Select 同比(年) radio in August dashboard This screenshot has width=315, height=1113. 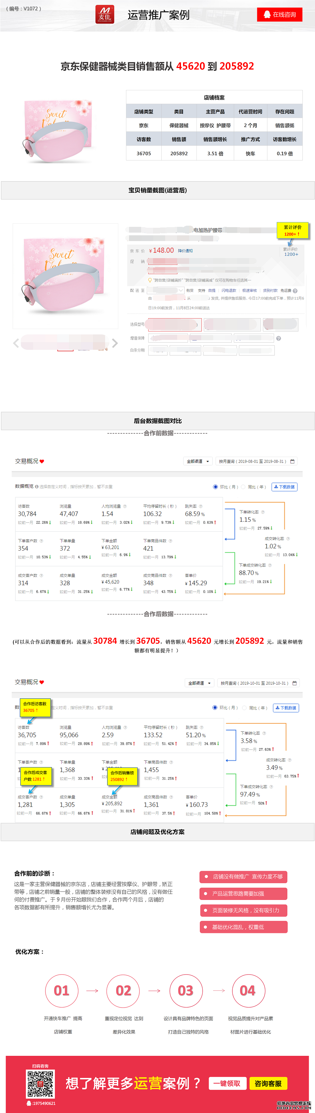pos(243,487)
